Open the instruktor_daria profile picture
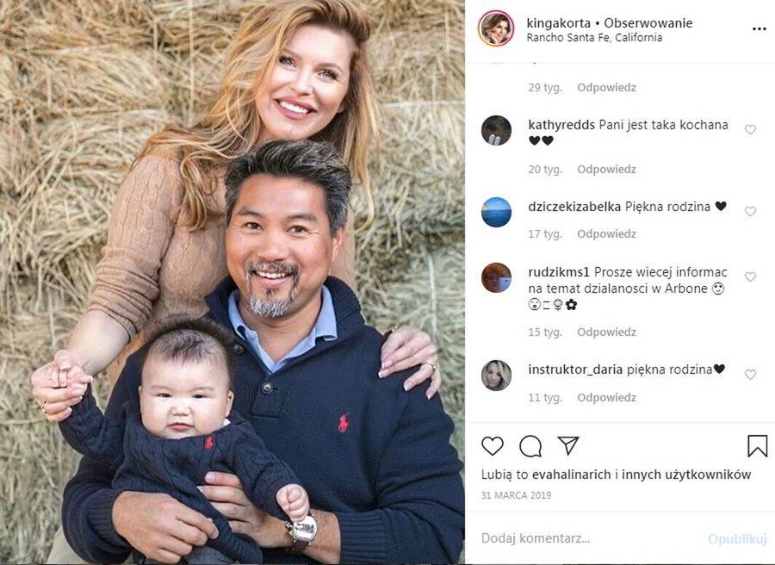The height and width of the screenshot is (565, 775). (x=496, y=376)
